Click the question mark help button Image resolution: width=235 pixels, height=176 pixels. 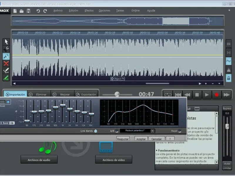pos(170,139)
